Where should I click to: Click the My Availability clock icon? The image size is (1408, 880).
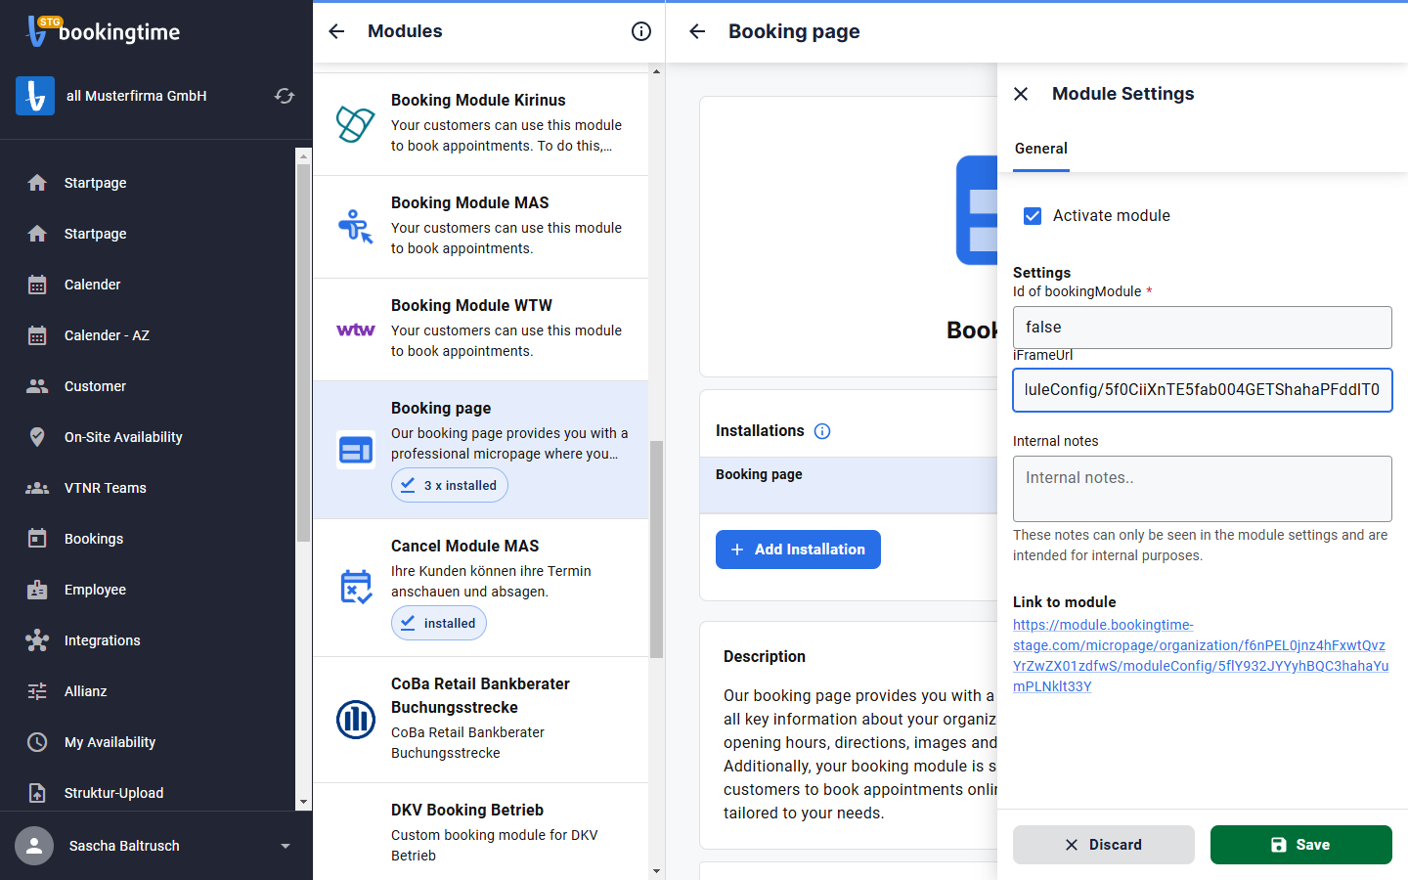pos(37,742)
